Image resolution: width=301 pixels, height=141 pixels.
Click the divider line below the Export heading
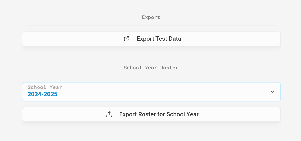click(151, 26)
